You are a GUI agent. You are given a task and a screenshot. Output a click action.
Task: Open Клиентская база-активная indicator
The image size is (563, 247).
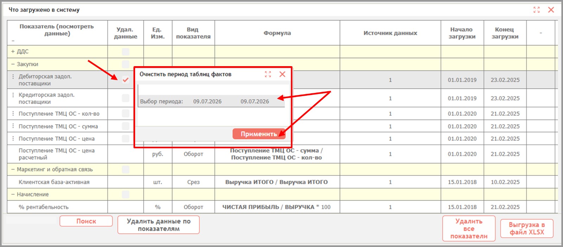[x=54, y=182]
